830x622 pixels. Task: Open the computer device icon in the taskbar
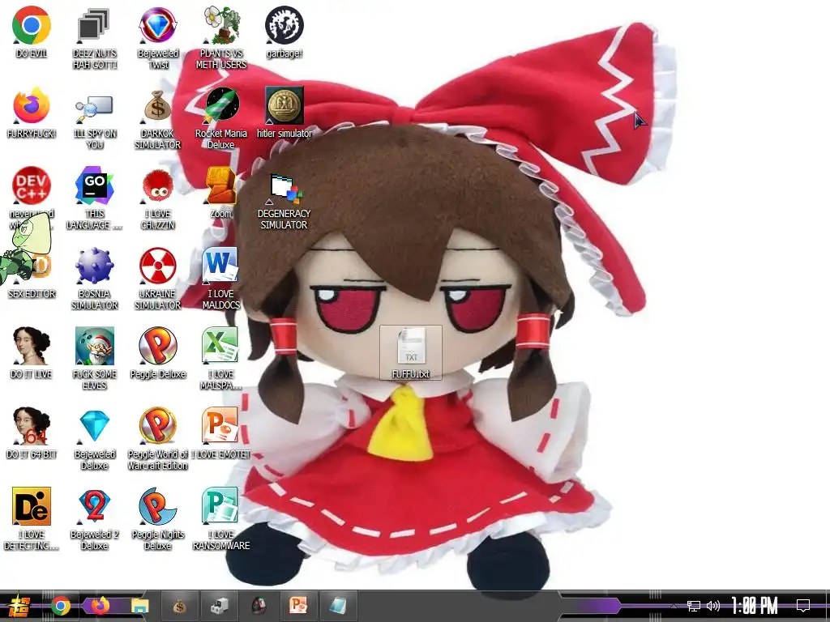(x=219, y=606)
